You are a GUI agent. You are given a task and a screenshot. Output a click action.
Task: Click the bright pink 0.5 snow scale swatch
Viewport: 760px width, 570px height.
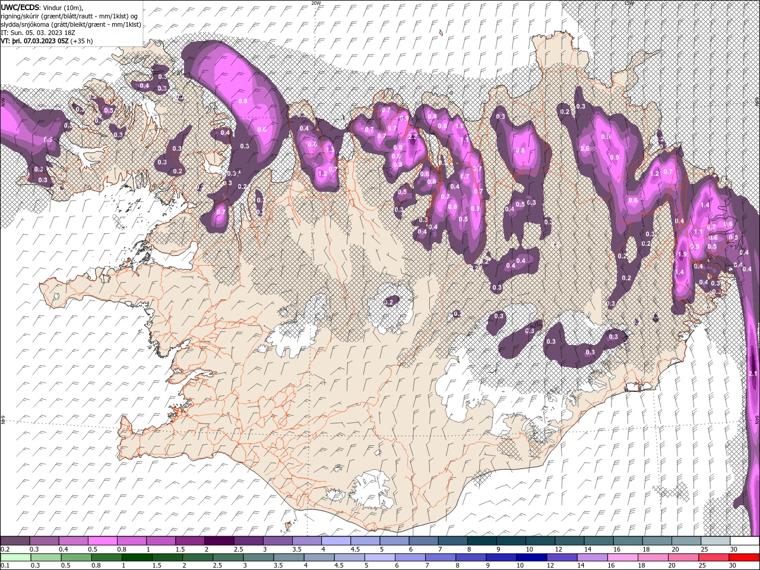click(x=102, y=541)
